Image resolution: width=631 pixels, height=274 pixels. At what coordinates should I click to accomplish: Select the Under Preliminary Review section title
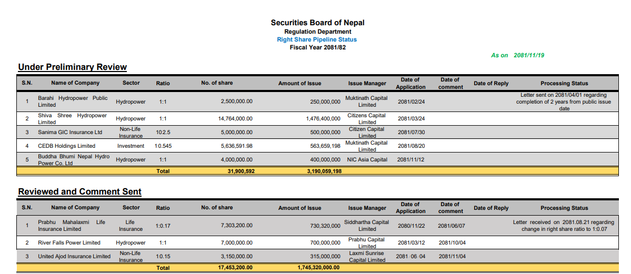click(73, 67)
